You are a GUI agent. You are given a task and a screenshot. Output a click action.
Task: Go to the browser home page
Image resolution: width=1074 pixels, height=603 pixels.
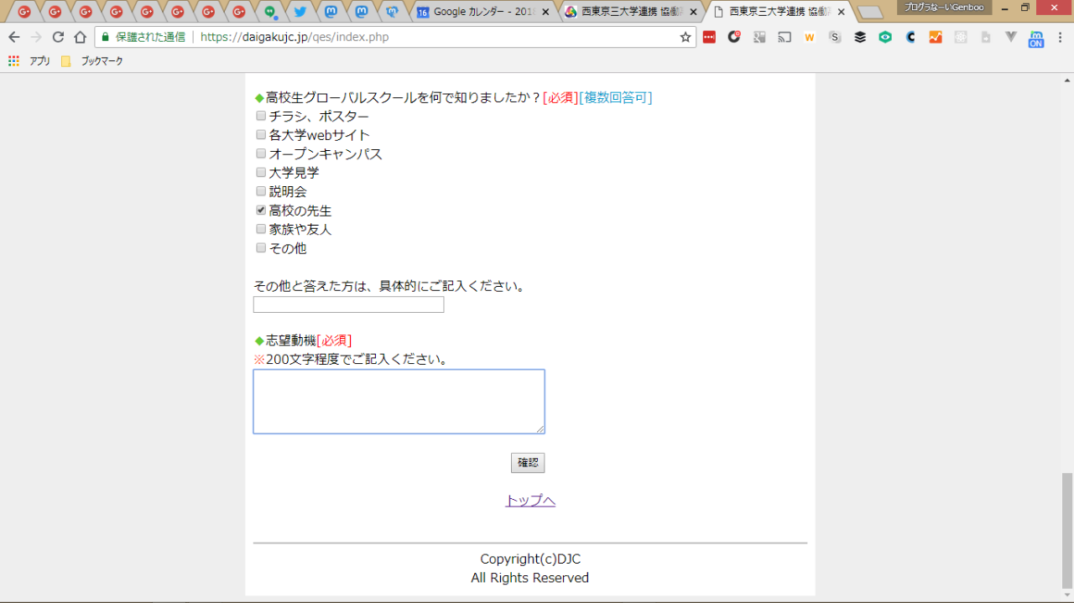click(80, 37)
